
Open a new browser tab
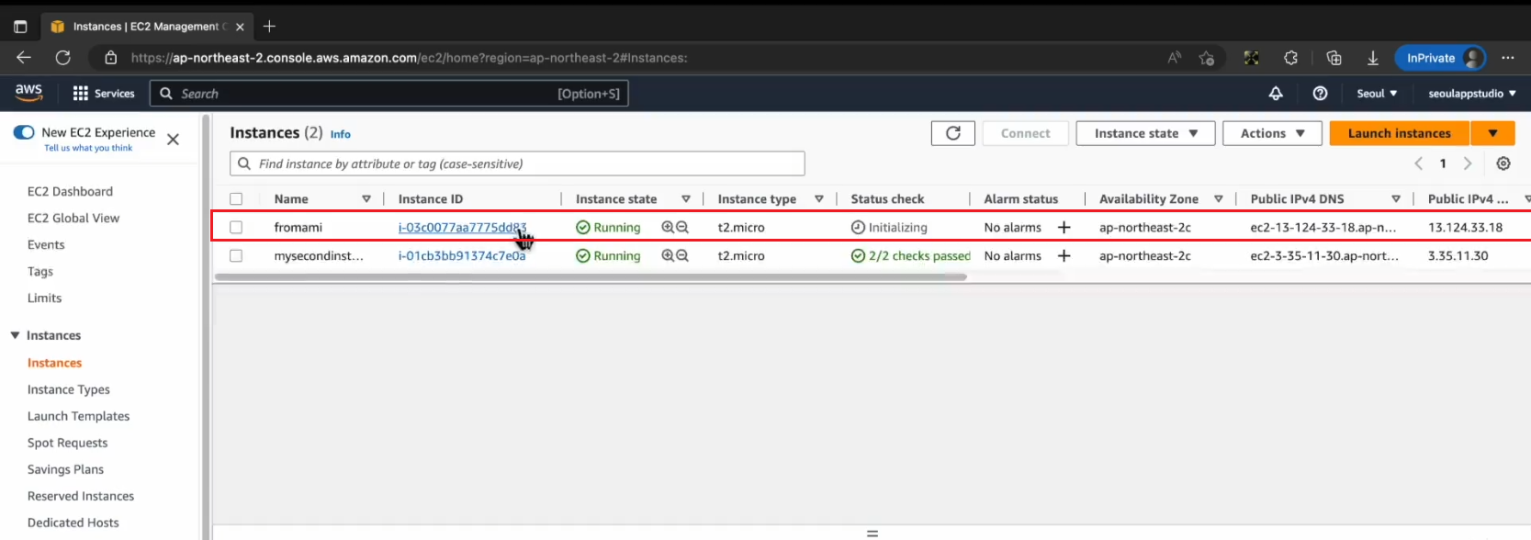269,26
